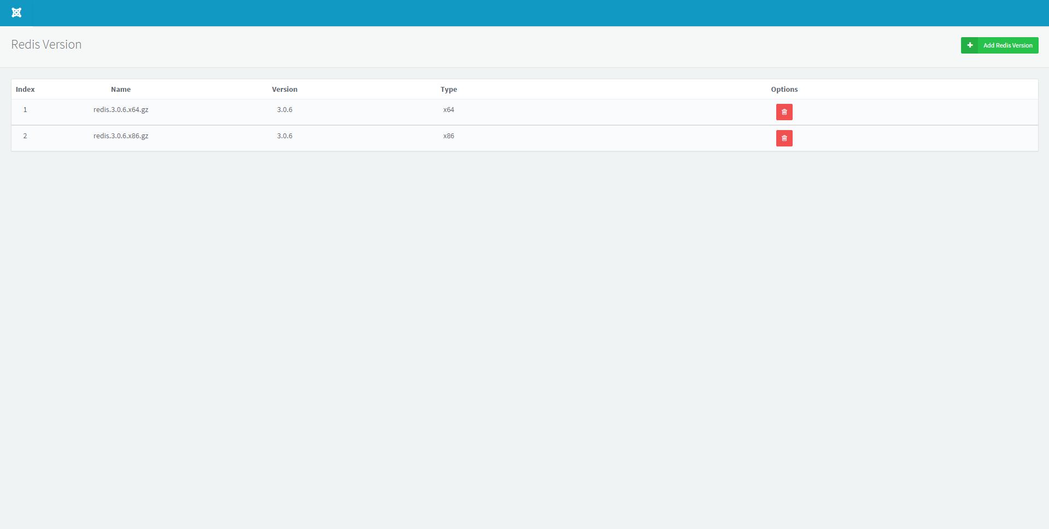Click the Options column header
Viewport: 1049px width, 529px height.
point(784,89)
